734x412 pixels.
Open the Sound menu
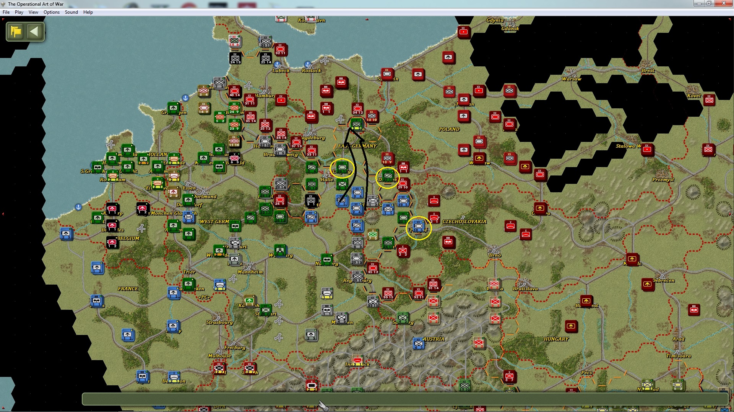pyautogui.click(x=71, y=12)
